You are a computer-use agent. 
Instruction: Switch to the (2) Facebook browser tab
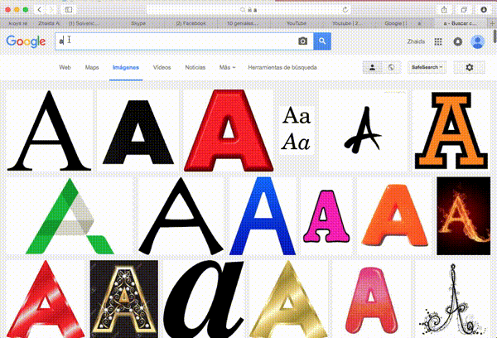point(191,23)
